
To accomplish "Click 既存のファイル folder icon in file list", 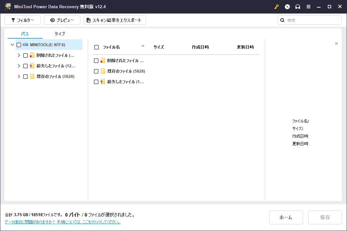I will (103, 71).
